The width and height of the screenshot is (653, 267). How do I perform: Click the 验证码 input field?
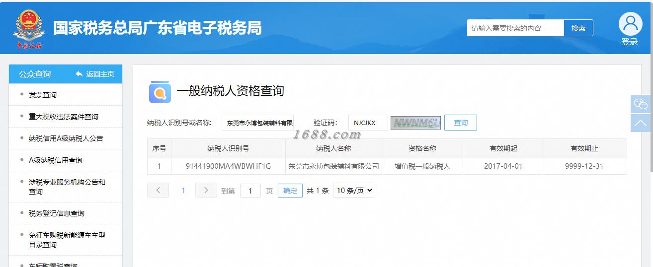pyautogui.click(x=368, y=123)
